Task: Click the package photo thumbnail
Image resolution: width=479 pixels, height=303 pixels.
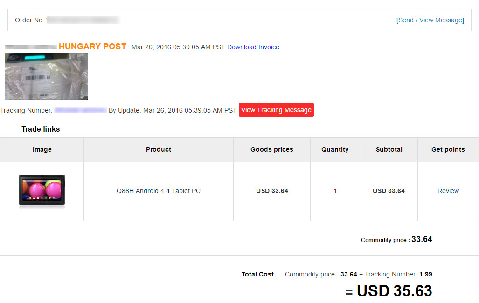Action: [x=46, y=76]
